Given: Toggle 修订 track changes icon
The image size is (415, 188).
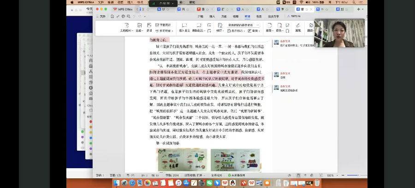Looking at the screenshot, I should 219,26.
